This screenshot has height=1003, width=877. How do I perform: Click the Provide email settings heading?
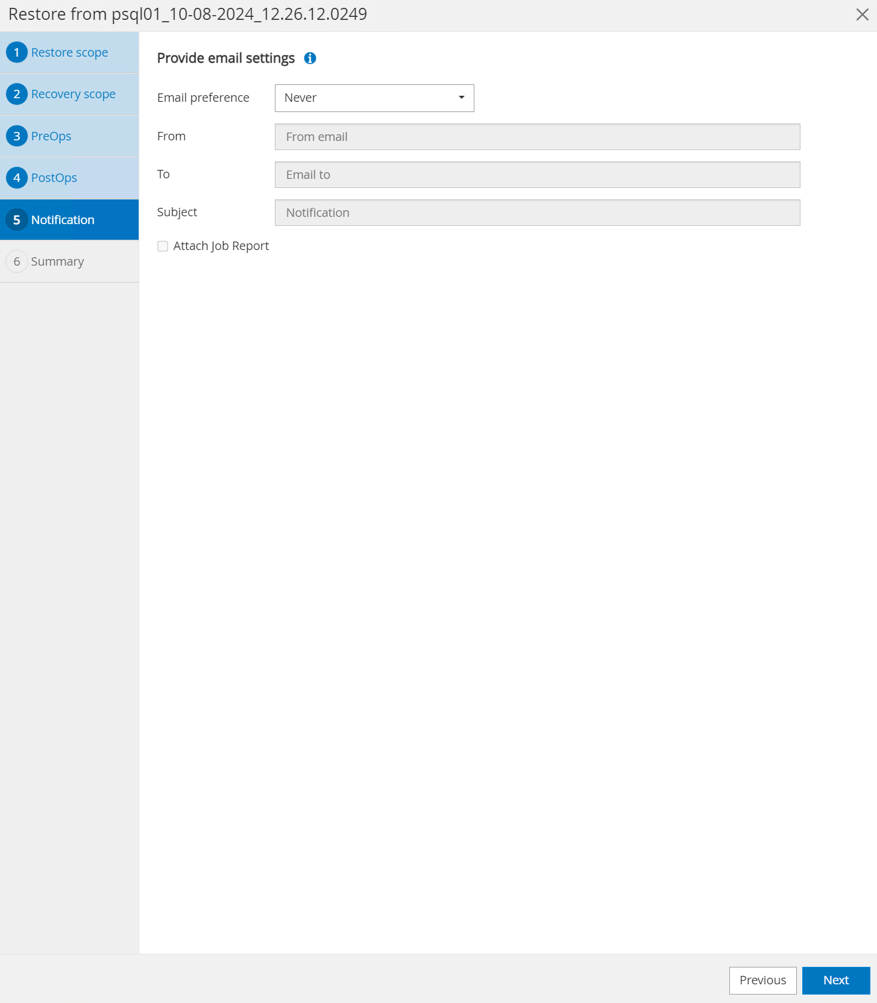click(x=226, y=58)
